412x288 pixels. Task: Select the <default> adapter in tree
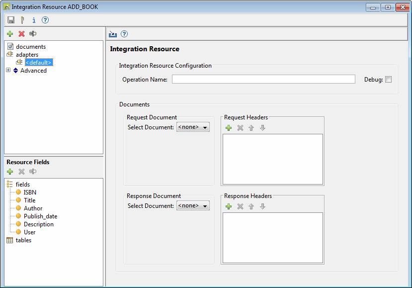tap(38, 63)
